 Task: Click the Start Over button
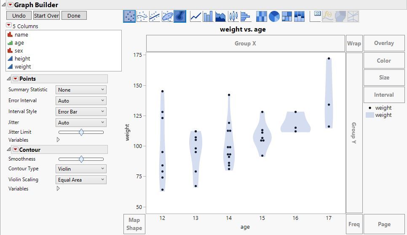46,16
